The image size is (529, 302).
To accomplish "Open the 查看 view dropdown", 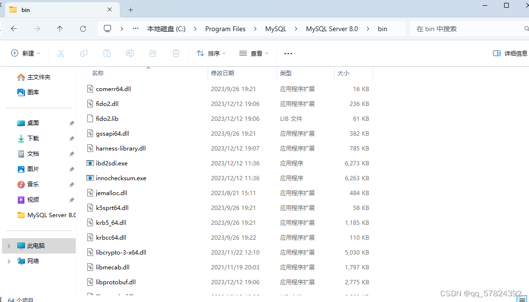I will point(254,53).
